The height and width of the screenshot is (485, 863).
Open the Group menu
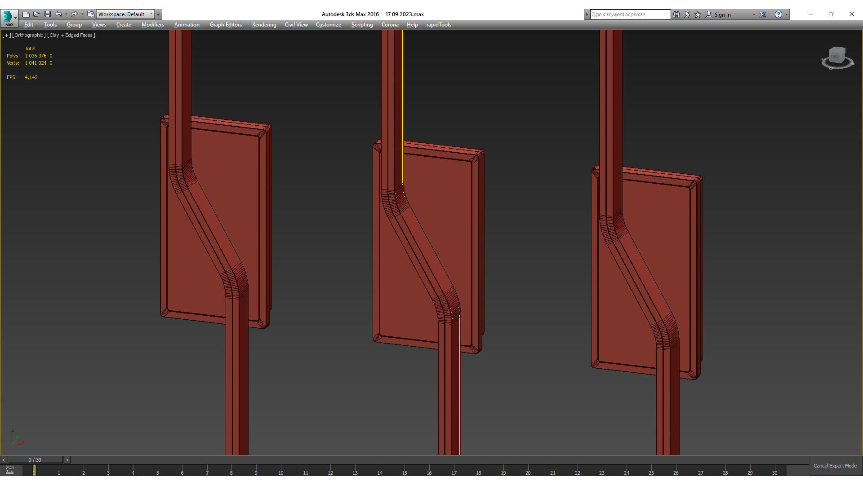click(74, 25)
